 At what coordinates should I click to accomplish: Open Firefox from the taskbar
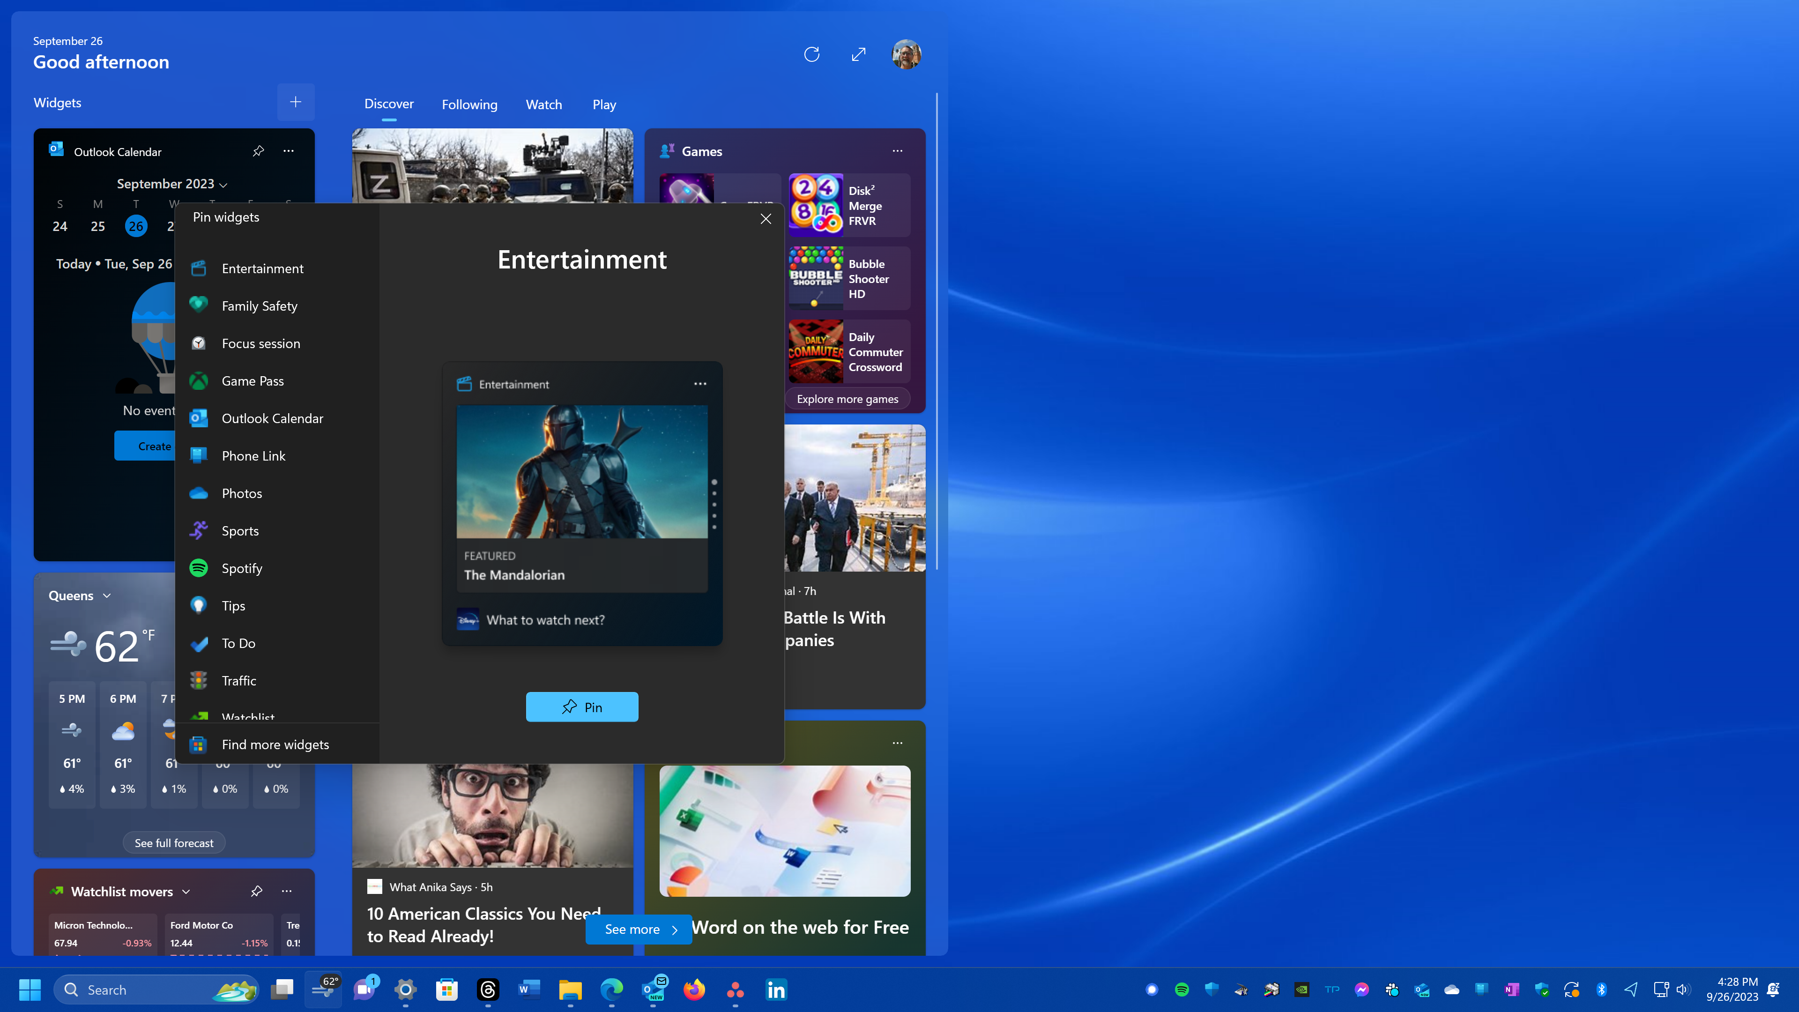[x=694, y=990]
